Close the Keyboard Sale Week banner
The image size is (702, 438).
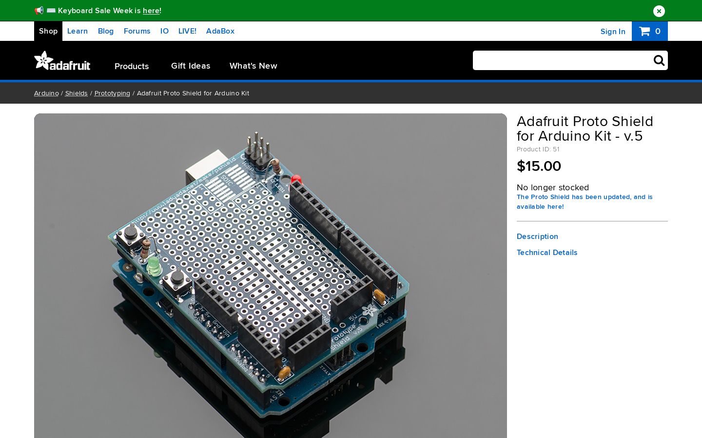[659, 11]
